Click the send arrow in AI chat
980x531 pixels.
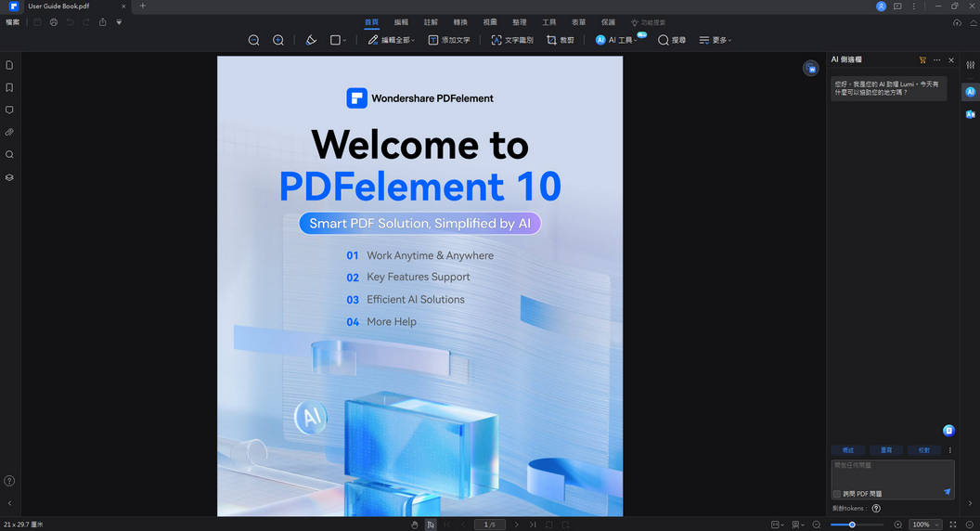coord(947,492)
